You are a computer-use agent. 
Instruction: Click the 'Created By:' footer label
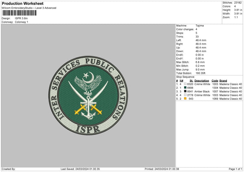[x=9, y=169]
